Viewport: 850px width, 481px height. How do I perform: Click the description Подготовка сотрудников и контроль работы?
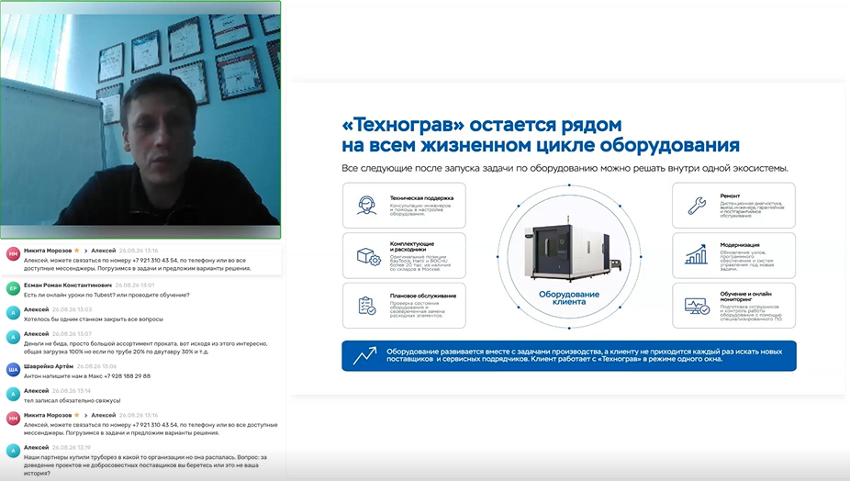751,313
